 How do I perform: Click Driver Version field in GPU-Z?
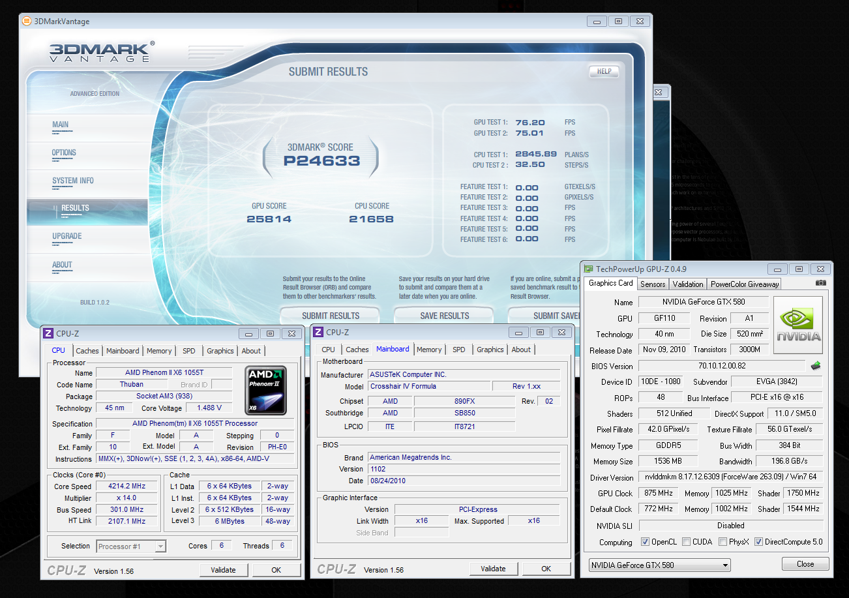730,477
